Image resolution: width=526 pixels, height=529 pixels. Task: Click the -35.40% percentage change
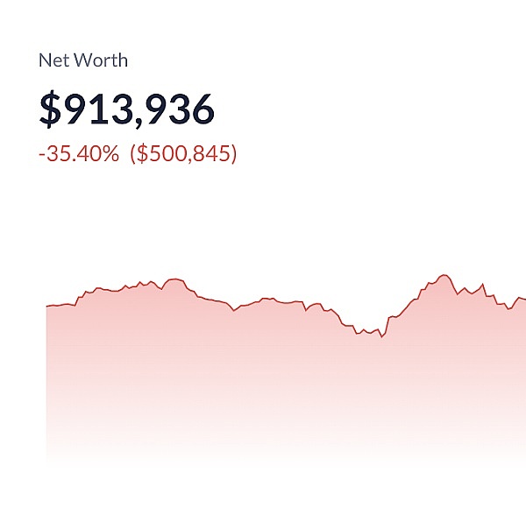(x=79, y=154)
